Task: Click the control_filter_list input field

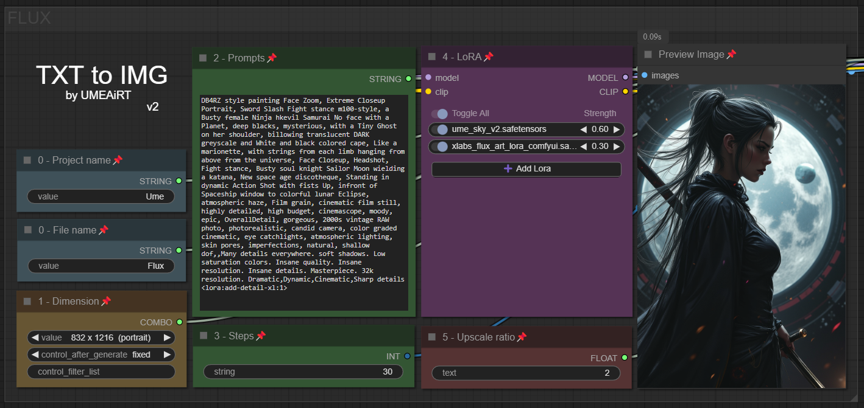Action: pyautogui.click(x=101, y=372)
